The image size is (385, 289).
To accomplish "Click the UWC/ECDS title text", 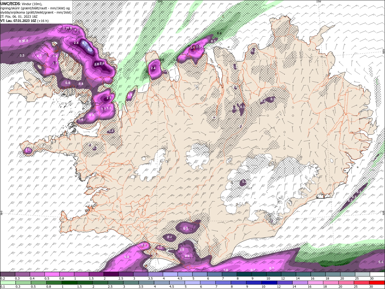I will (x=10, y=3).
